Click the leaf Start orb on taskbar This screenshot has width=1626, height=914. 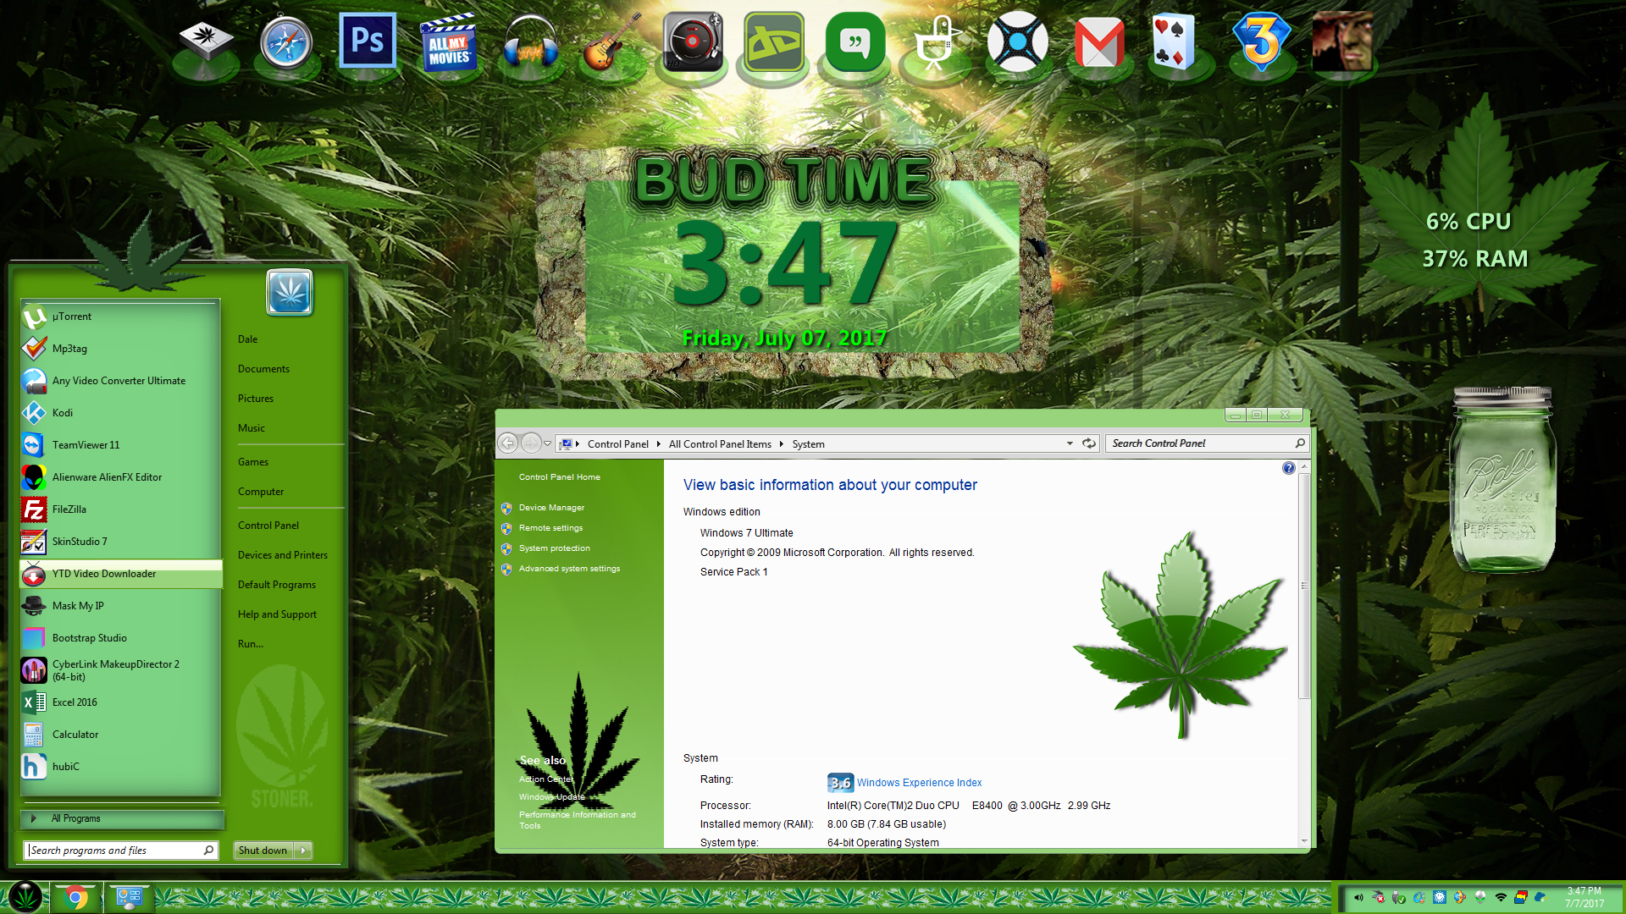click(x=25, y=896)
